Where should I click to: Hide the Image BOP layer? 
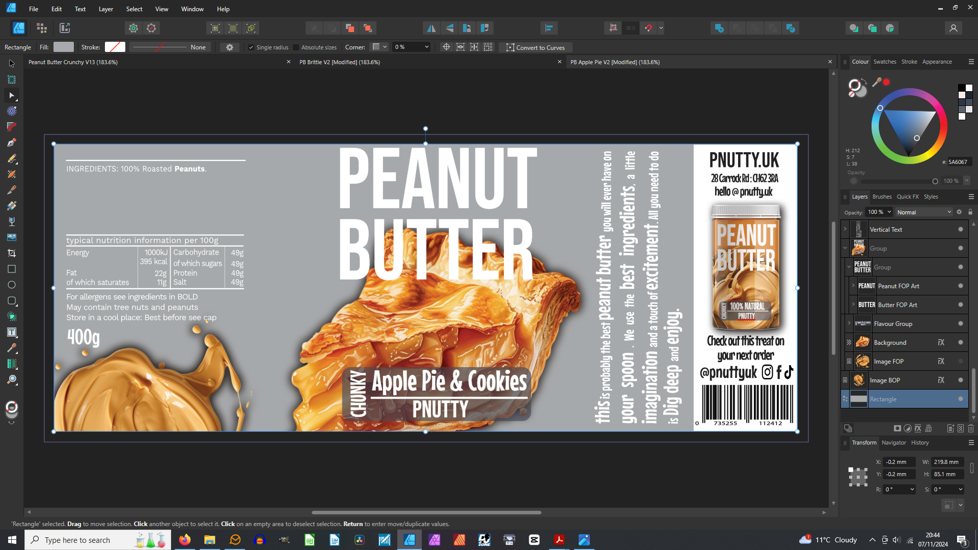(x=961, y=380)
